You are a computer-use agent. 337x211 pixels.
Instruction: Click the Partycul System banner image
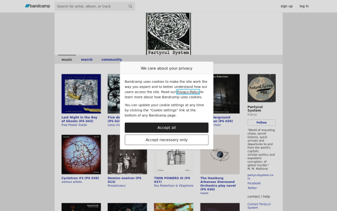pyautogui.click(x=168, y=34)
